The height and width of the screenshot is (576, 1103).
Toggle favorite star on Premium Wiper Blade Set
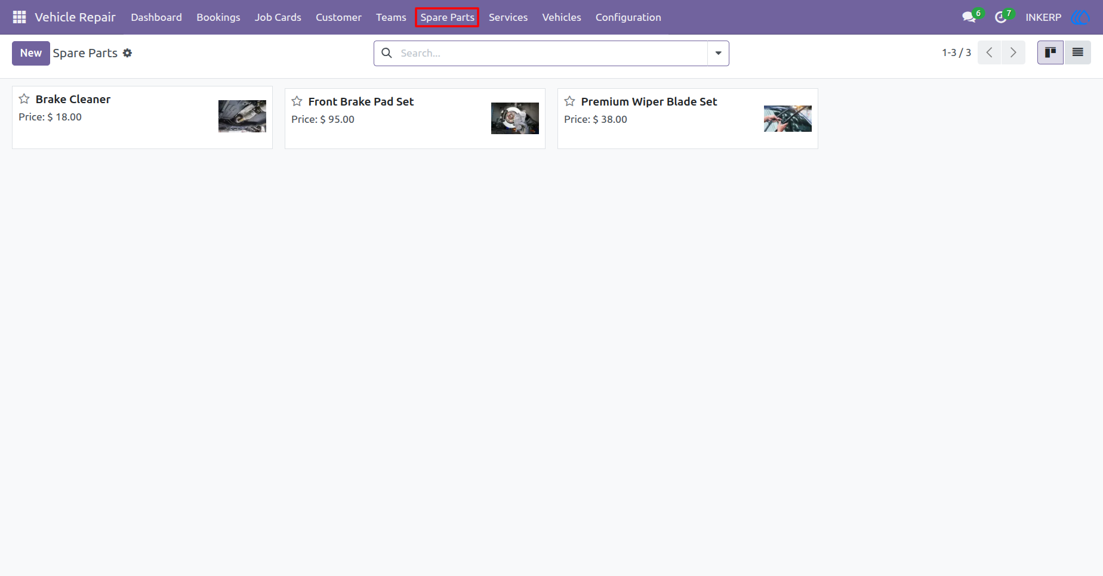pos(569,101)
